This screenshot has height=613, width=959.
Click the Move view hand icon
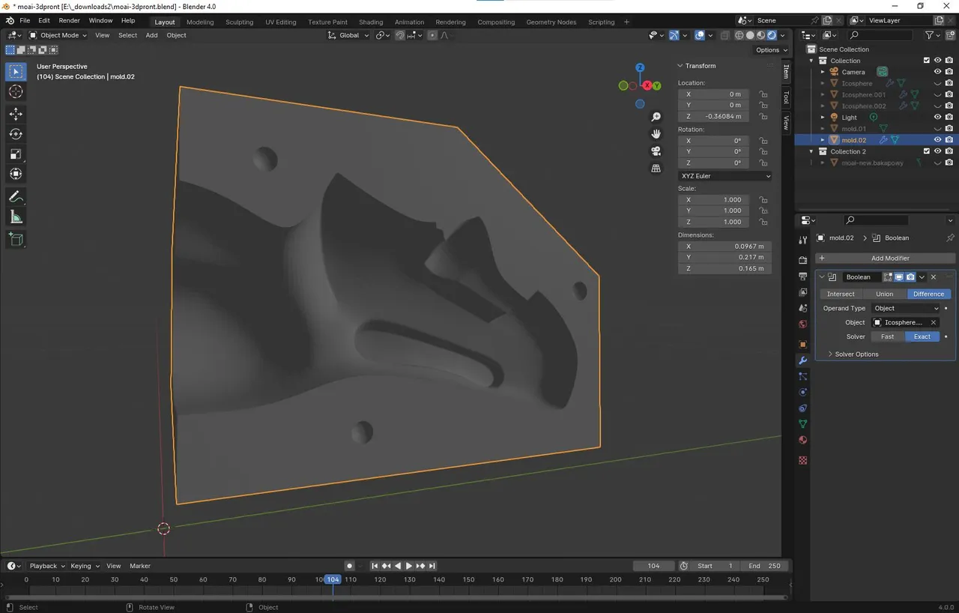(x=656, y=134)
